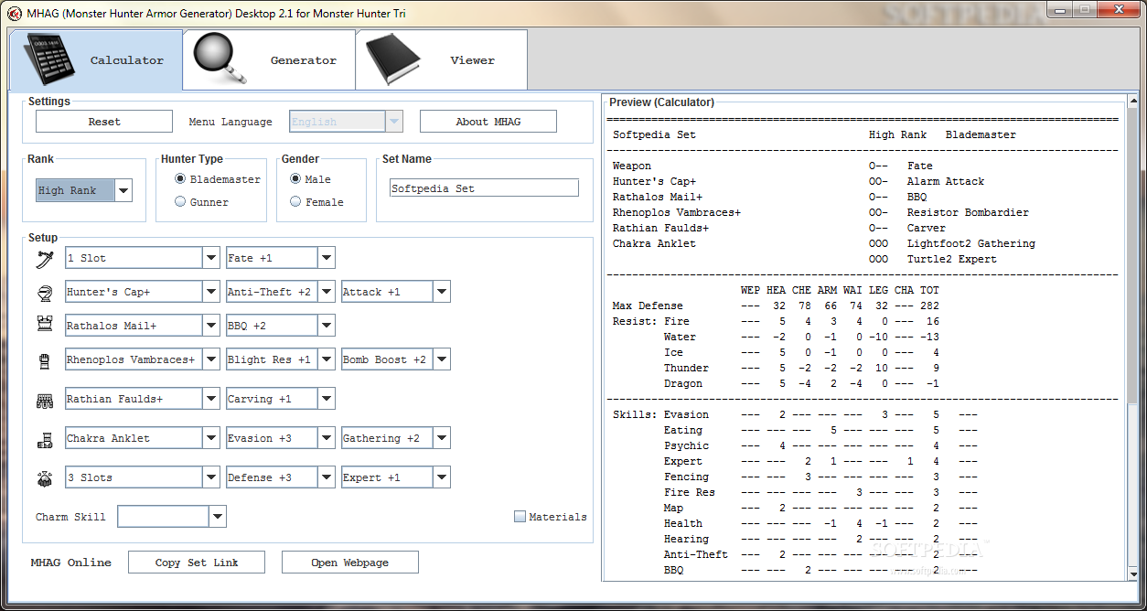
Task: Open the Menu Language English dropdown
Action: click(394, 122)
